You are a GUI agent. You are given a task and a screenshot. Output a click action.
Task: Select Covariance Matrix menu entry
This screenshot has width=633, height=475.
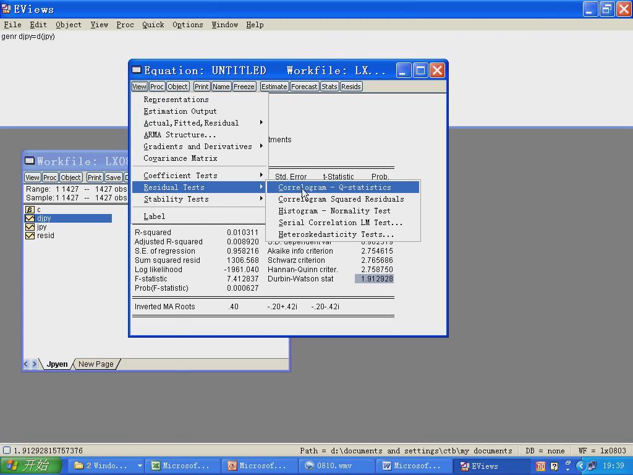click(200, 158)
